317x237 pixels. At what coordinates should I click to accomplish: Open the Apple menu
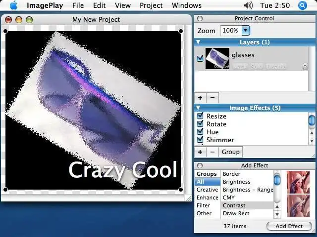[x=14, y=5]
